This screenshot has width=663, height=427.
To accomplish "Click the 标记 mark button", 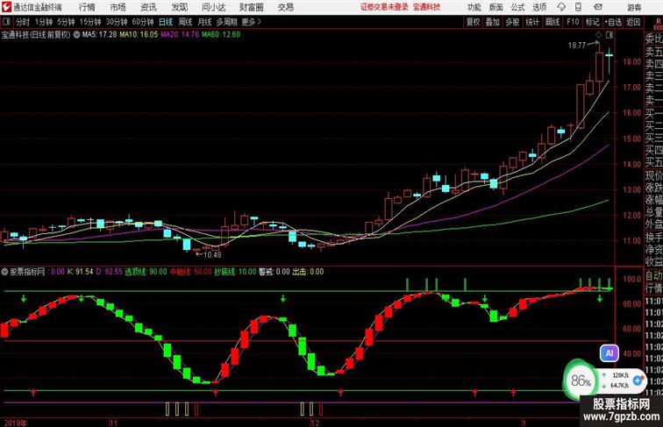I will coord(592,22).
